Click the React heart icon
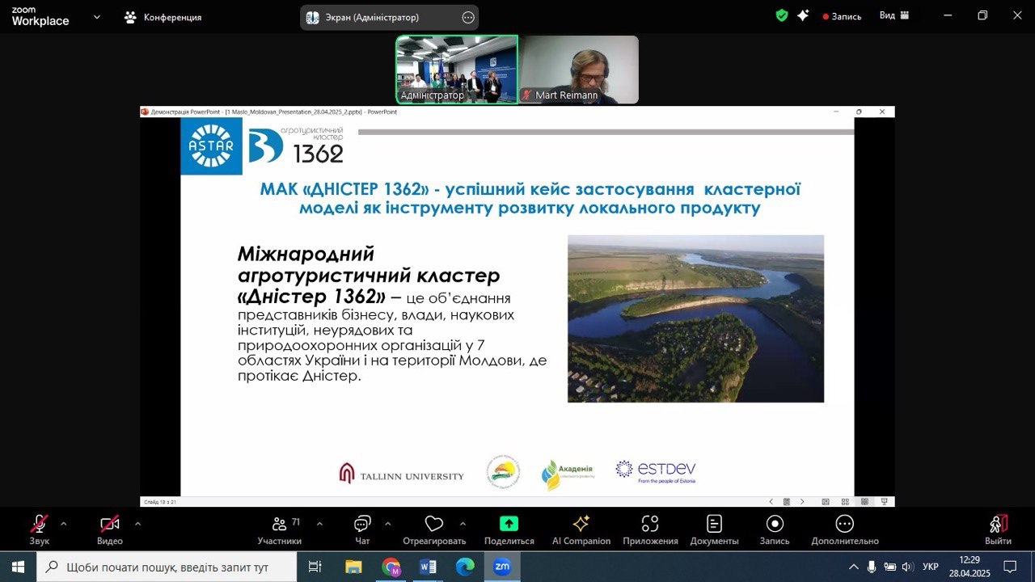 434,524
